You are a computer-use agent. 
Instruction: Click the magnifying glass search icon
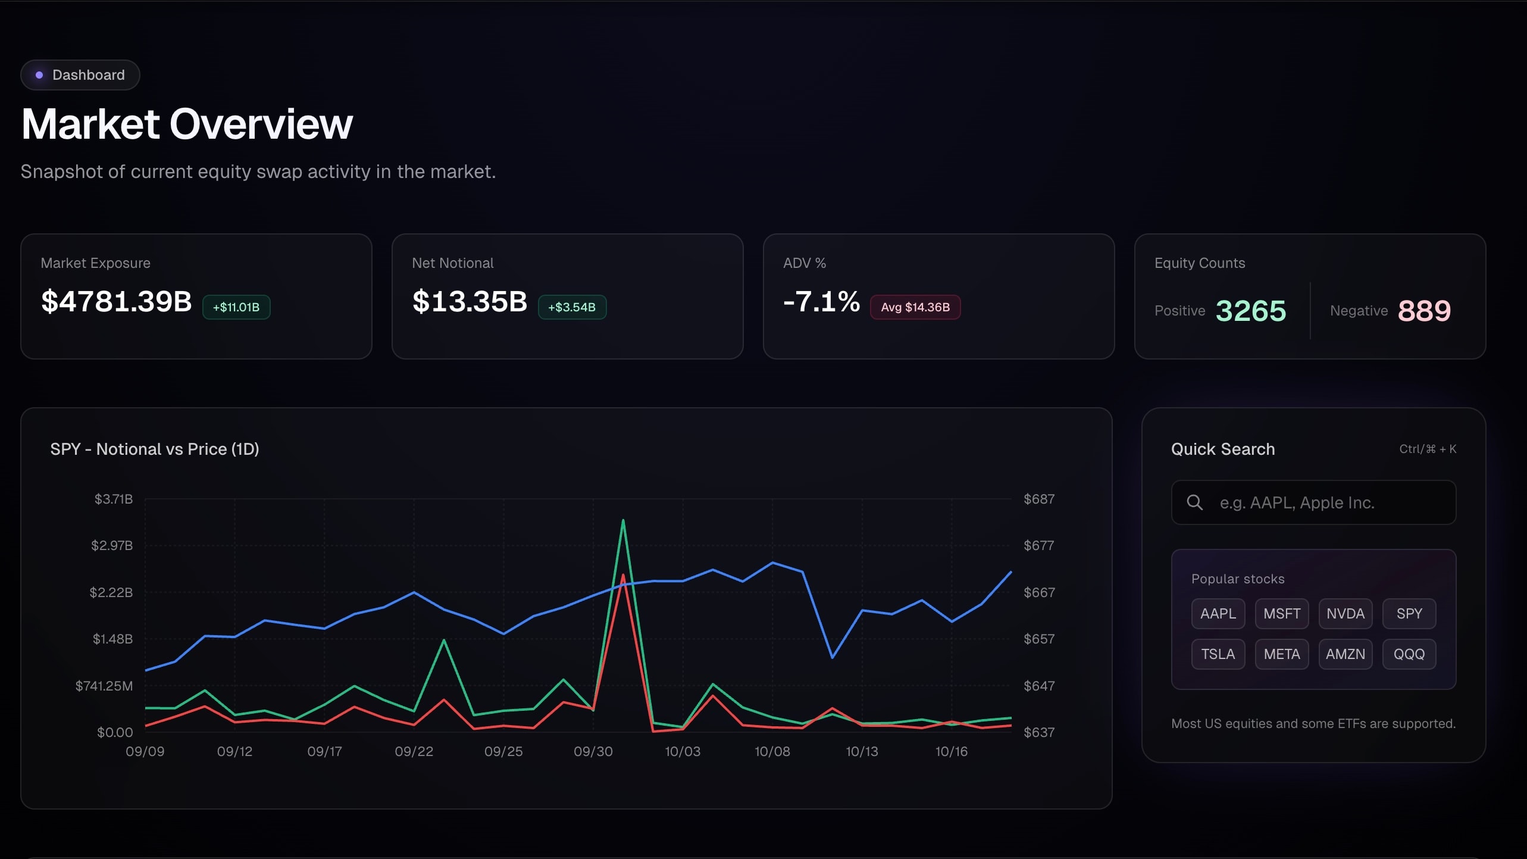[1196, 502]
